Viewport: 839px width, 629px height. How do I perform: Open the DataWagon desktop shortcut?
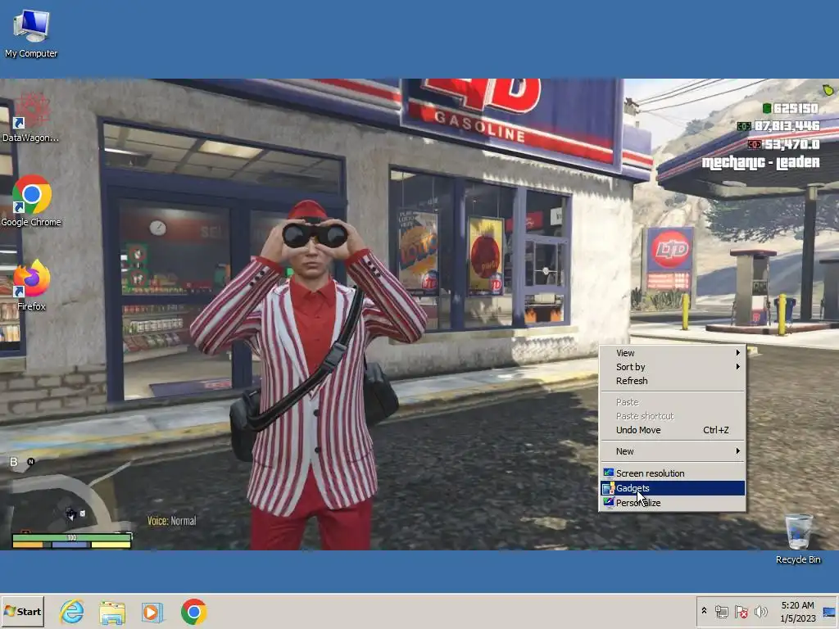tap(31, 116)
